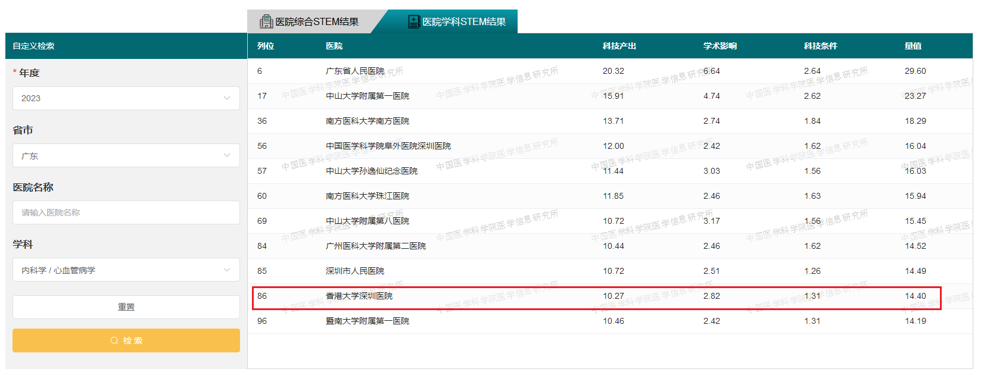The image size is (984, 375).
Task: Switch to the 医院综合STEM结果 tab
Action: [x=310, y=22]
